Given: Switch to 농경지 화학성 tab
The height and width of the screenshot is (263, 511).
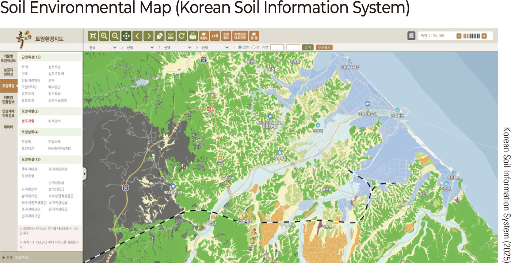Looking at the screenshot, I should (9, 72).
